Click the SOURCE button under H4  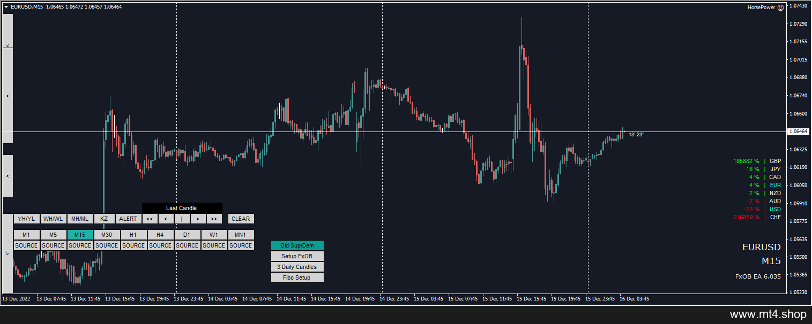(x=161, y=245)
